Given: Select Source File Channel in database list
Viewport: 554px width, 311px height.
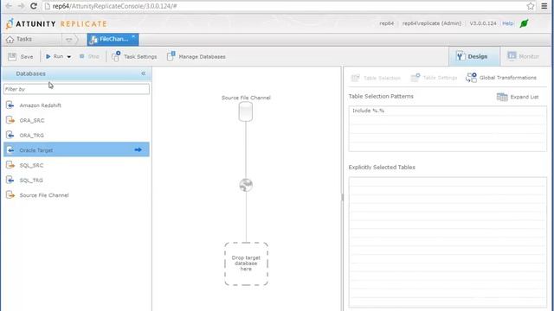Looking at the screenshot, I should [x=76, y=195].
